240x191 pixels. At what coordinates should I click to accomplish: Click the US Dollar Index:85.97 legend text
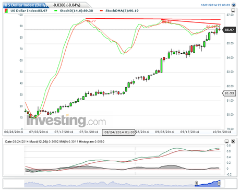[29, 10]
